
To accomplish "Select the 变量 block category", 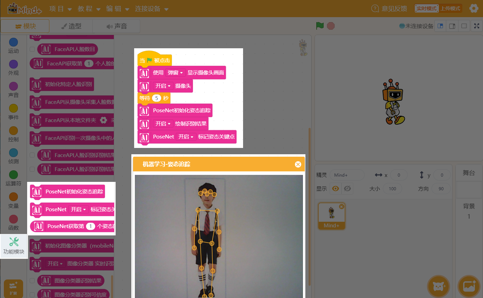I will [x=13, y=201].
